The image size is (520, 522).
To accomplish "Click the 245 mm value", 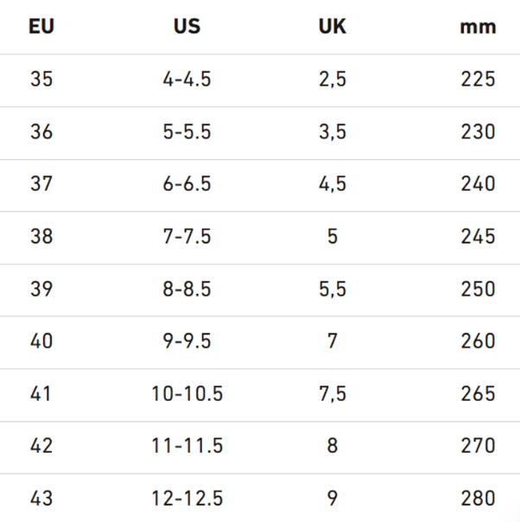I will click(x=478, y=236).
